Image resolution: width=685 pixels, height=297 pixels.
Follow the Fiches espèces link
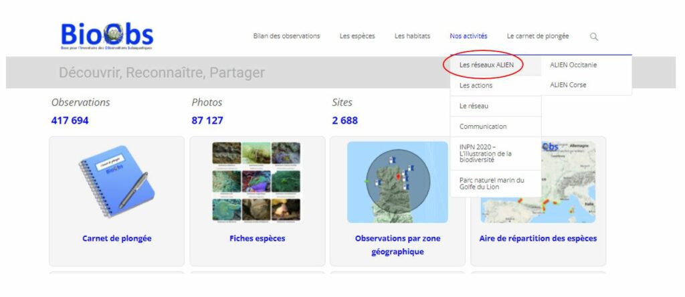(258, 239)
